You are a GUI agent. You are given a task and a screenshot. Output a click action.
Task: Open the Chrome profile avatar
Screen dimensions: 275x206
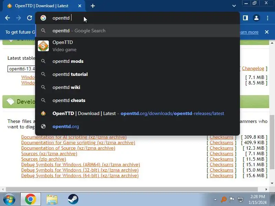point(256,18)
